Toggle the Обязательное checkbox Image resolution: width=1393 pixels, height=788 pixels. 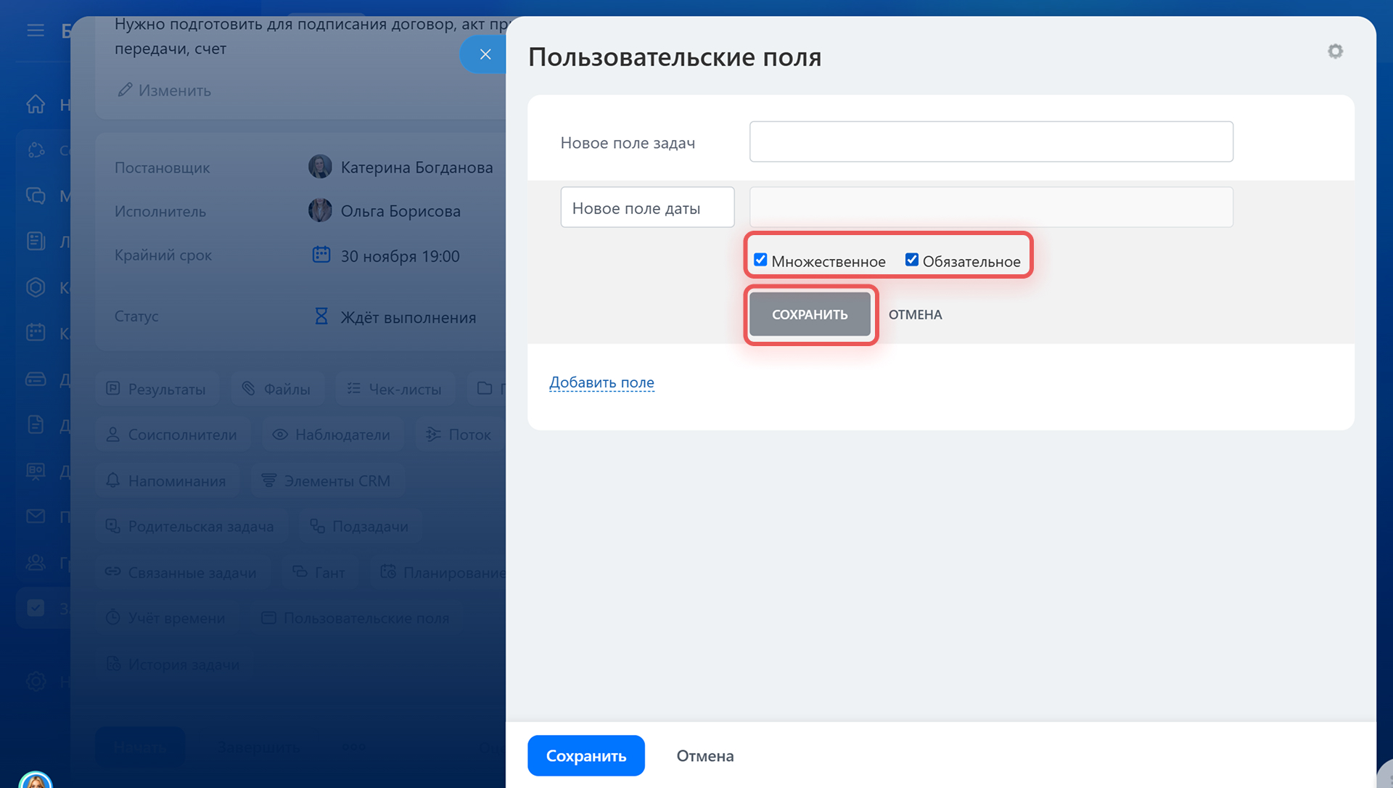912,260
